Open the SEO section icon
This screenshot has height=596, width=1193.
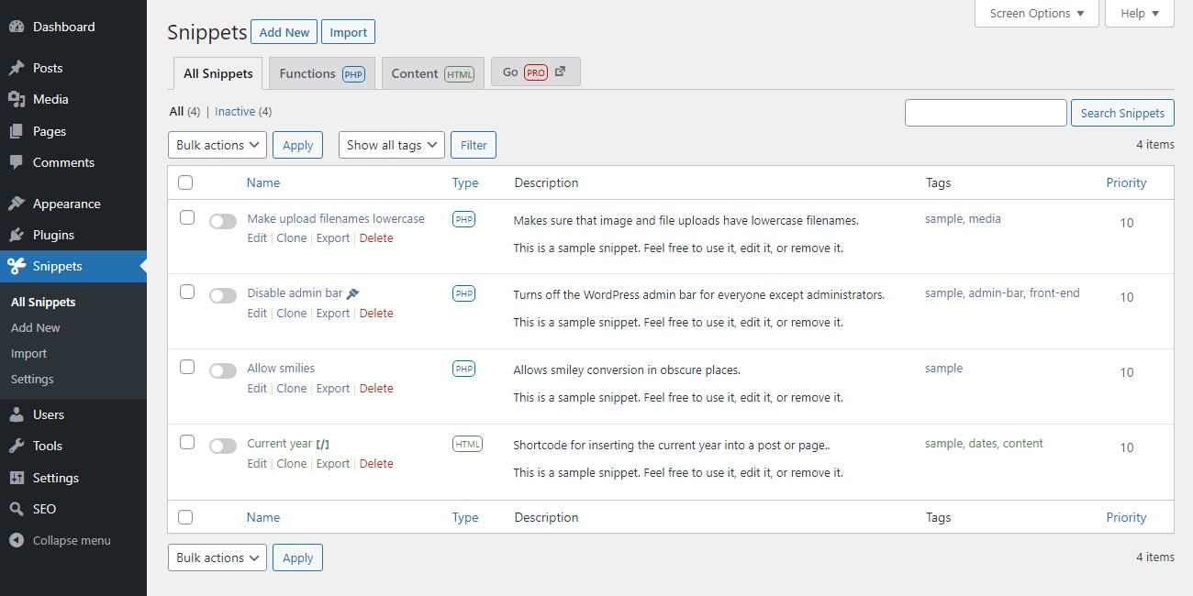coord(18,508)
